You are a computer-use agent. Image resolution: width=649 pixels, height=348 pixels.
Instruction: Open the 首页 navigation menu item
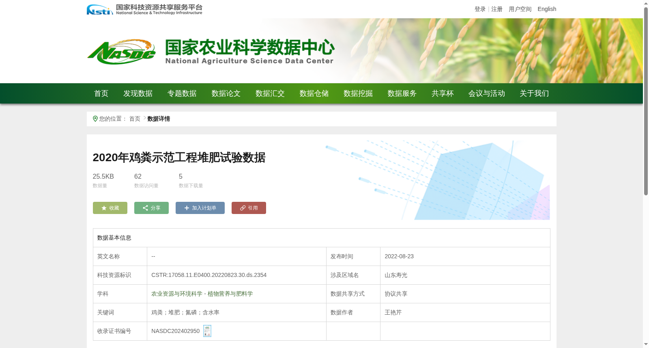pos(101,93)
